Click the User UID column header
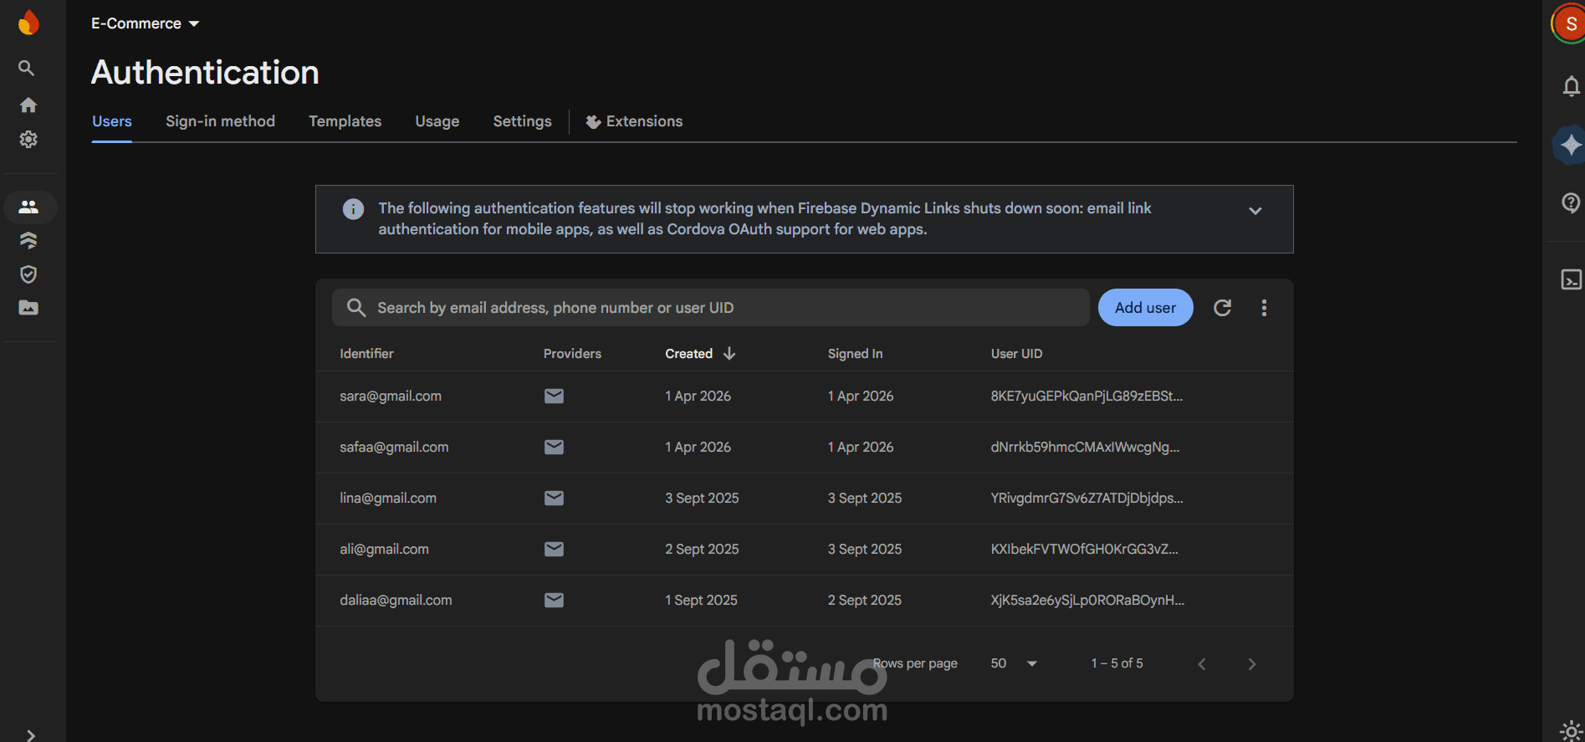This screenshot has height=742, width=1585. (x=1016, y=354)
